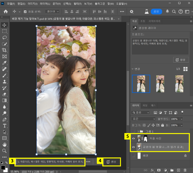Screen dimensions: 193x173
Task: Click the fx layer style icon
Action: pyautogui.click(x=152, y=170)
